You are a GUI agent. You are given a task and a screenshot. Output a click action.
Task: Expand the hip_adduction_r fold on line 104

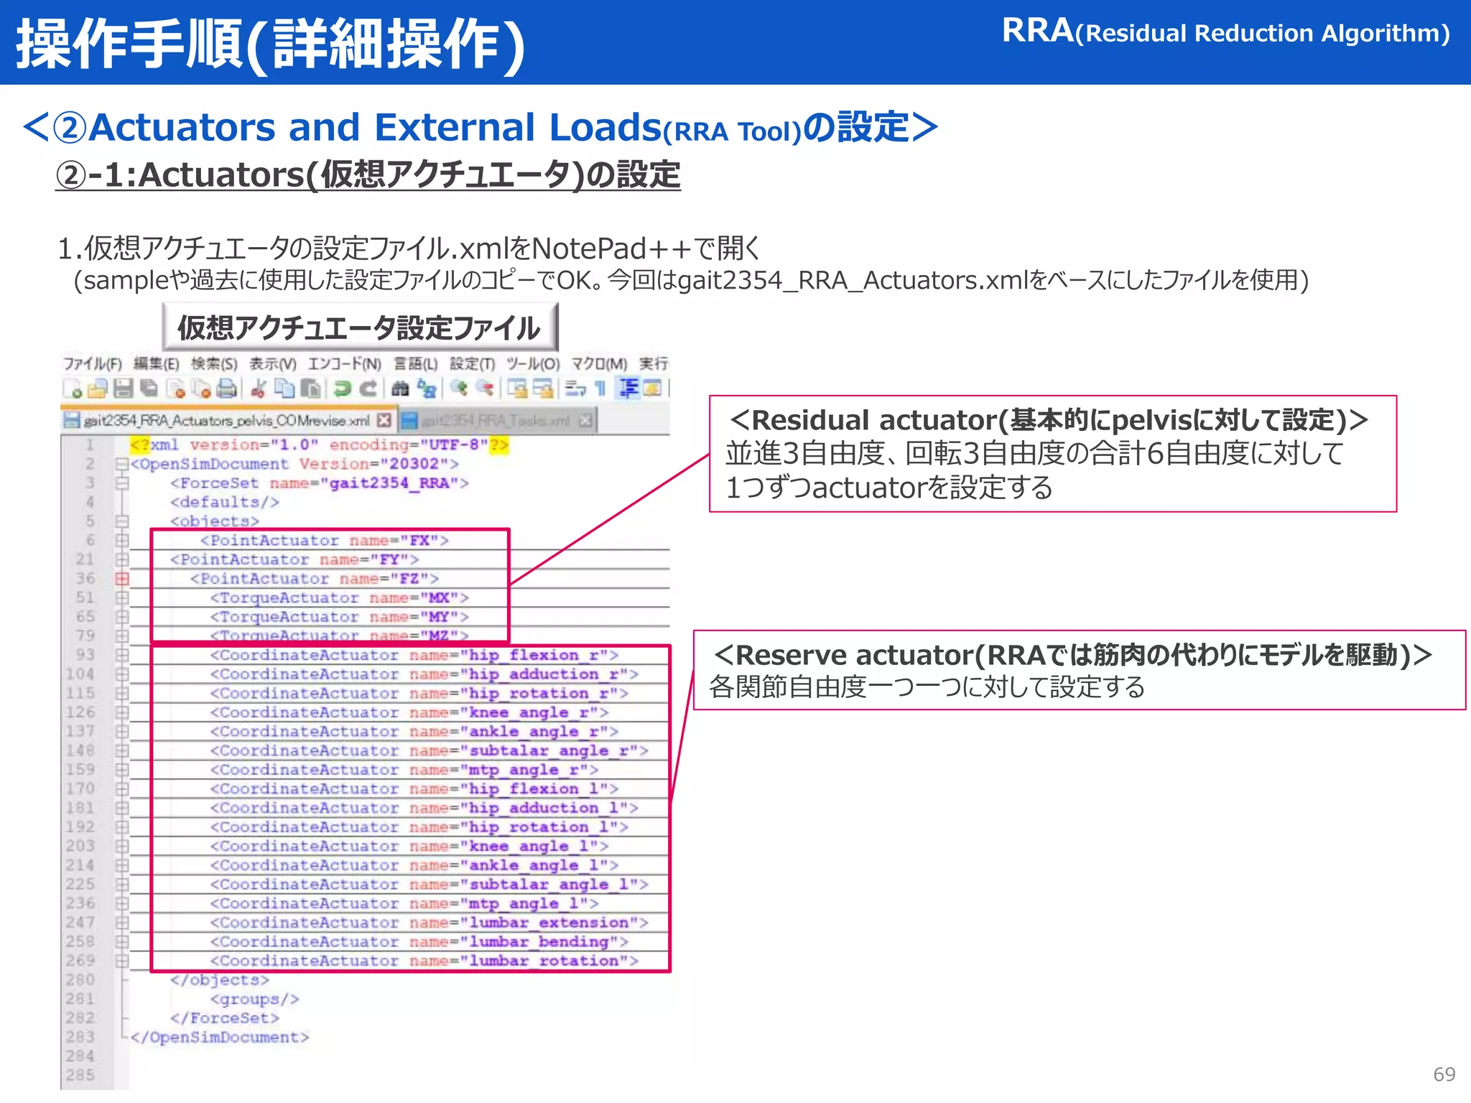click(122, 674)
